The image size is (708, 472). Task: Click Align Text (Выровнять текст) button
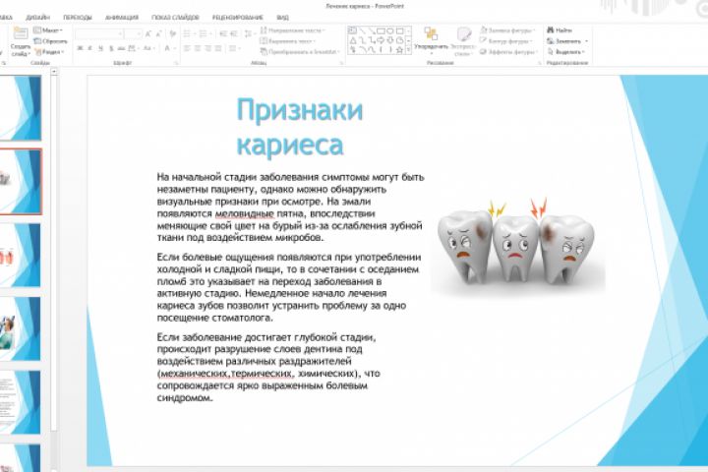click(x=287, y=41)
